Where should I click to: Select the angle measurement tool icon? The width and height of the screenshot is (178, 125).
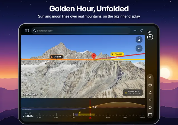150,92
